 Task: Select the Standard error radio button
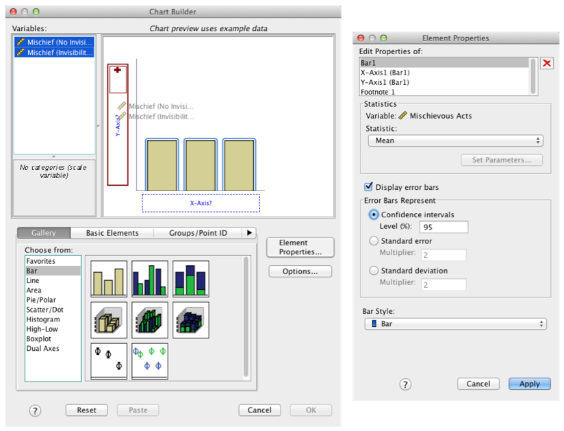click(374, 241)
